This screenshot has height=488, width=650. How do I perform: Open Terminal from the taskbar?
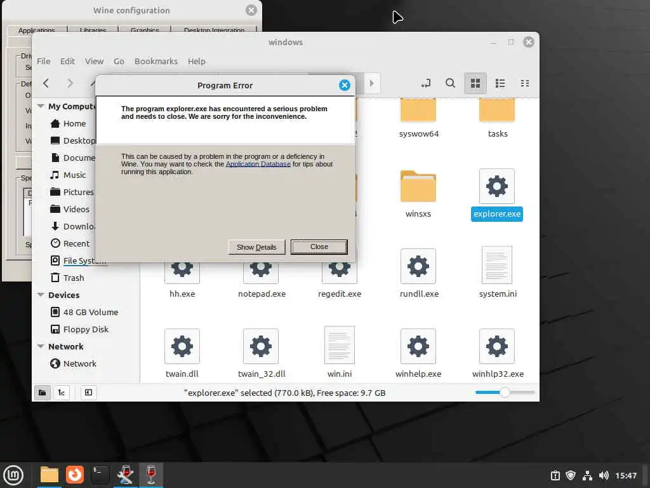click(100, 475)
